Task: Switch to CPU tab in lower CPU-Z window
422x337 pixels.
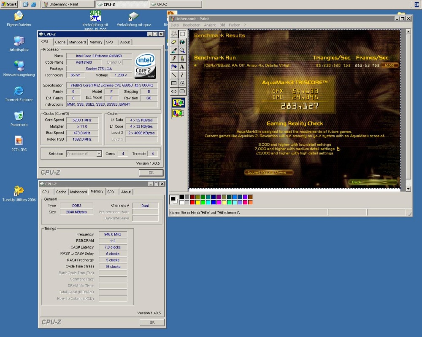Action: 46,192
